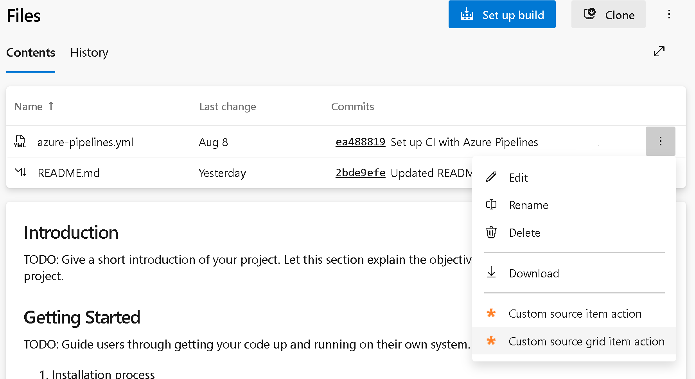695x379 pixels.
Task: Click the YML file type icon beside azure-pipelines.yml
Action: pos(20,141)
